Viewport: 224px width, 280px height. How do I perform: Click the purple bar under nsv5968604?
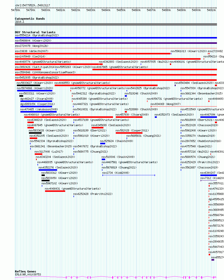[x=116, y=43]
